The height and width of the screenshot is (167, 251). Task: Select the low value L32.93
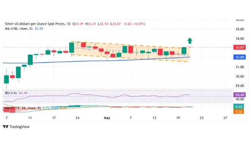point(103,24)
